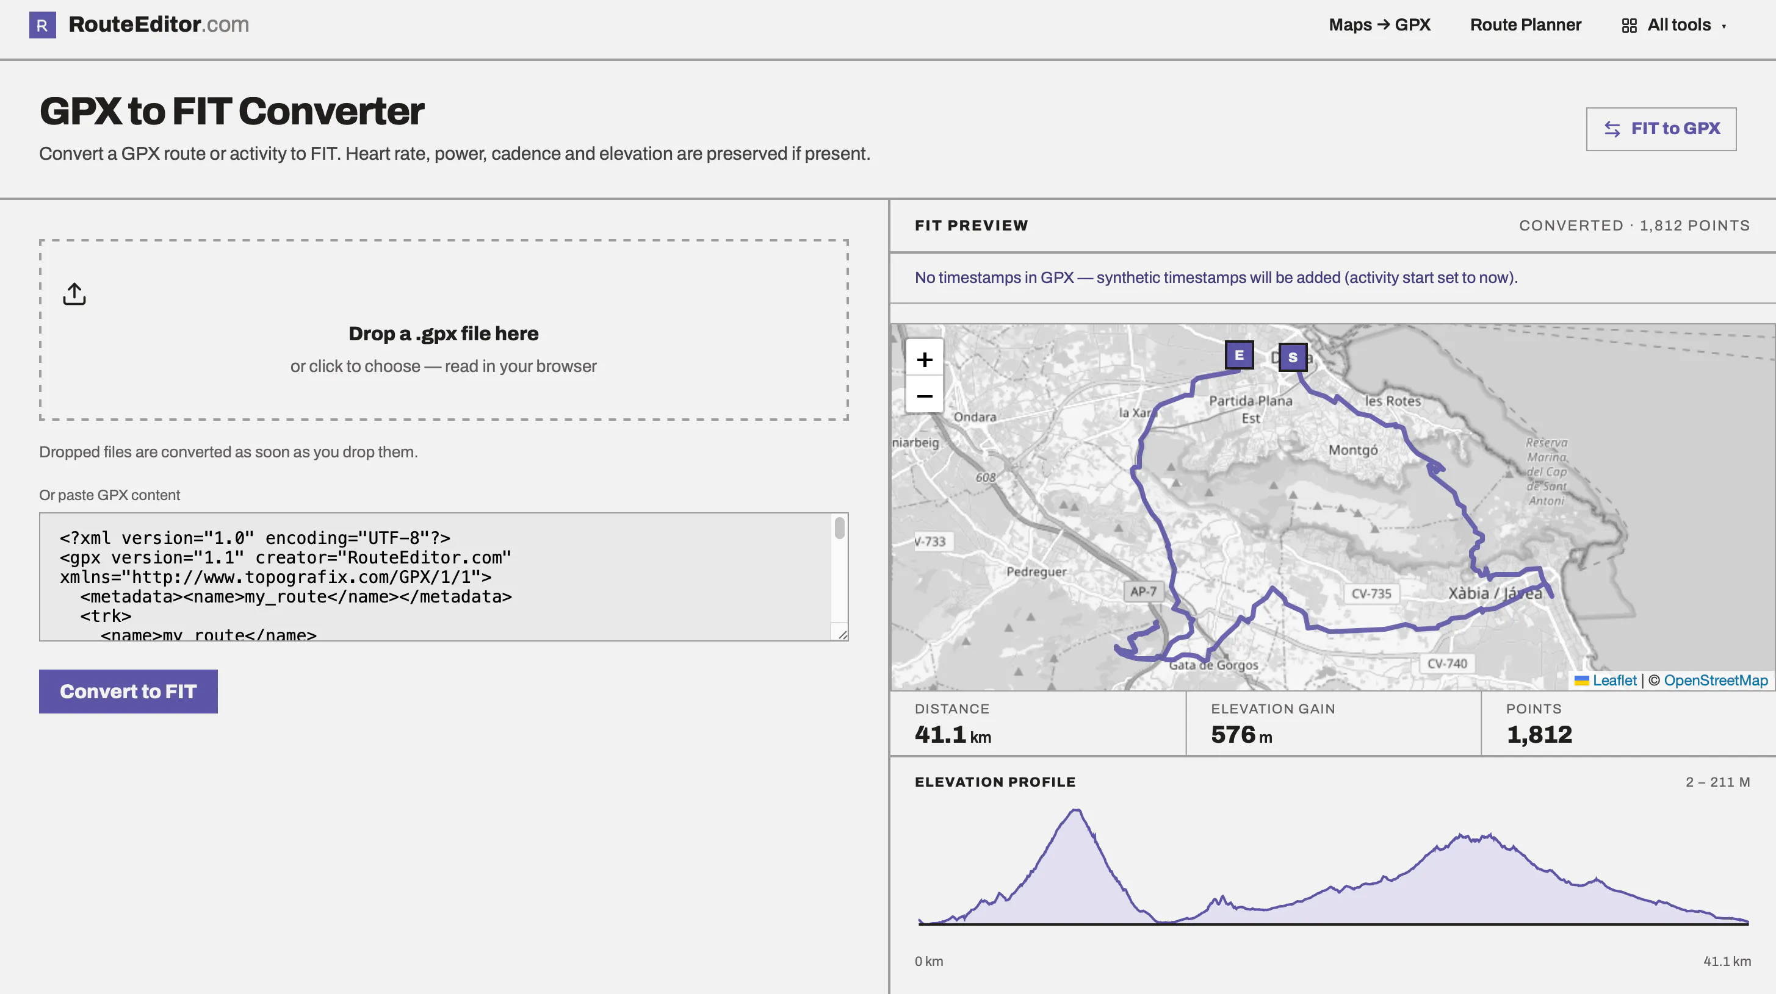Click the DISTANCE stat label
Screen dimensions: 1776x994
951,709
